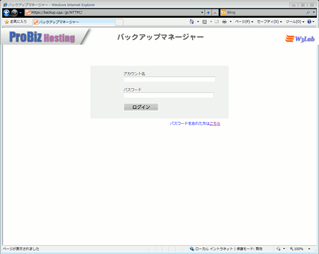
Task: Open the セーフティ(S) menu
Action: pos(269,22)
